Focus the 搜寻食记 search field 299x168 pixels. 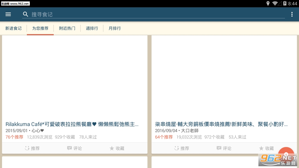(x=154, y=14)
